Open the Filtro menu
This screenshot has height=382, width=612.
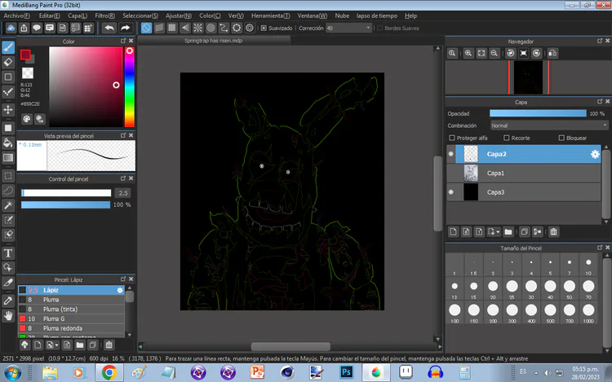pos(104,15)
